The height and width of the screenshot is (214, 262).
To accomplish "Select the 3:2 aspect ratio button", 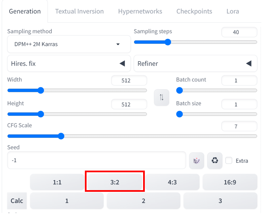I will [115, 182].
